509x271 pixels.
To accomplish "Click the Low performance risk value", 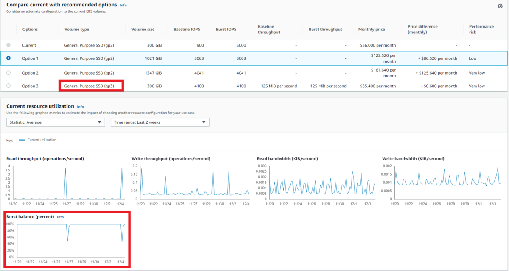I will click(x=473, y=58).
